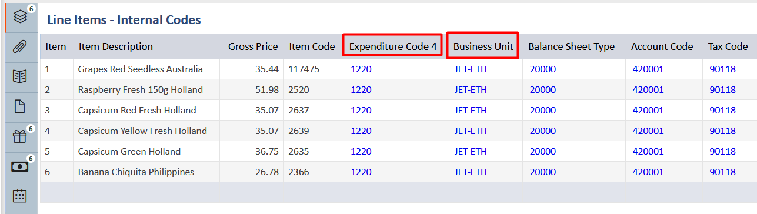Click the Line Items - Internal Codes heading

tap(124, 20)
